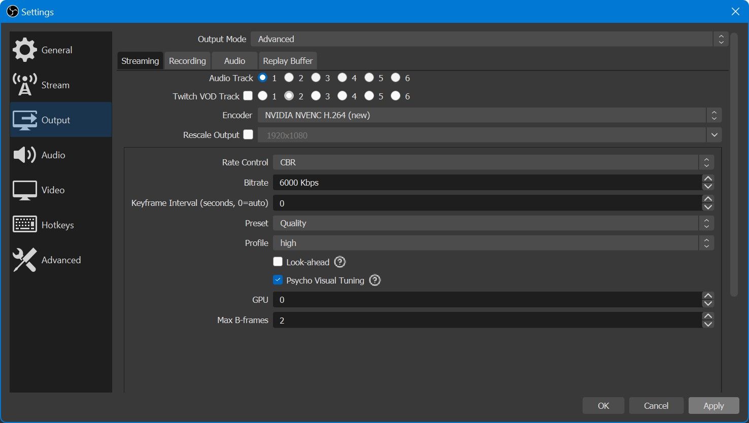Open Advanced settings tools icon
This screenshot has width=749, height=423.
pos(24,260)
